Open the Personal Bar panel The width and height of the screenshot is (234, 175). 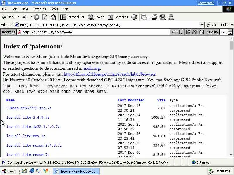click(x=72, y=17)
